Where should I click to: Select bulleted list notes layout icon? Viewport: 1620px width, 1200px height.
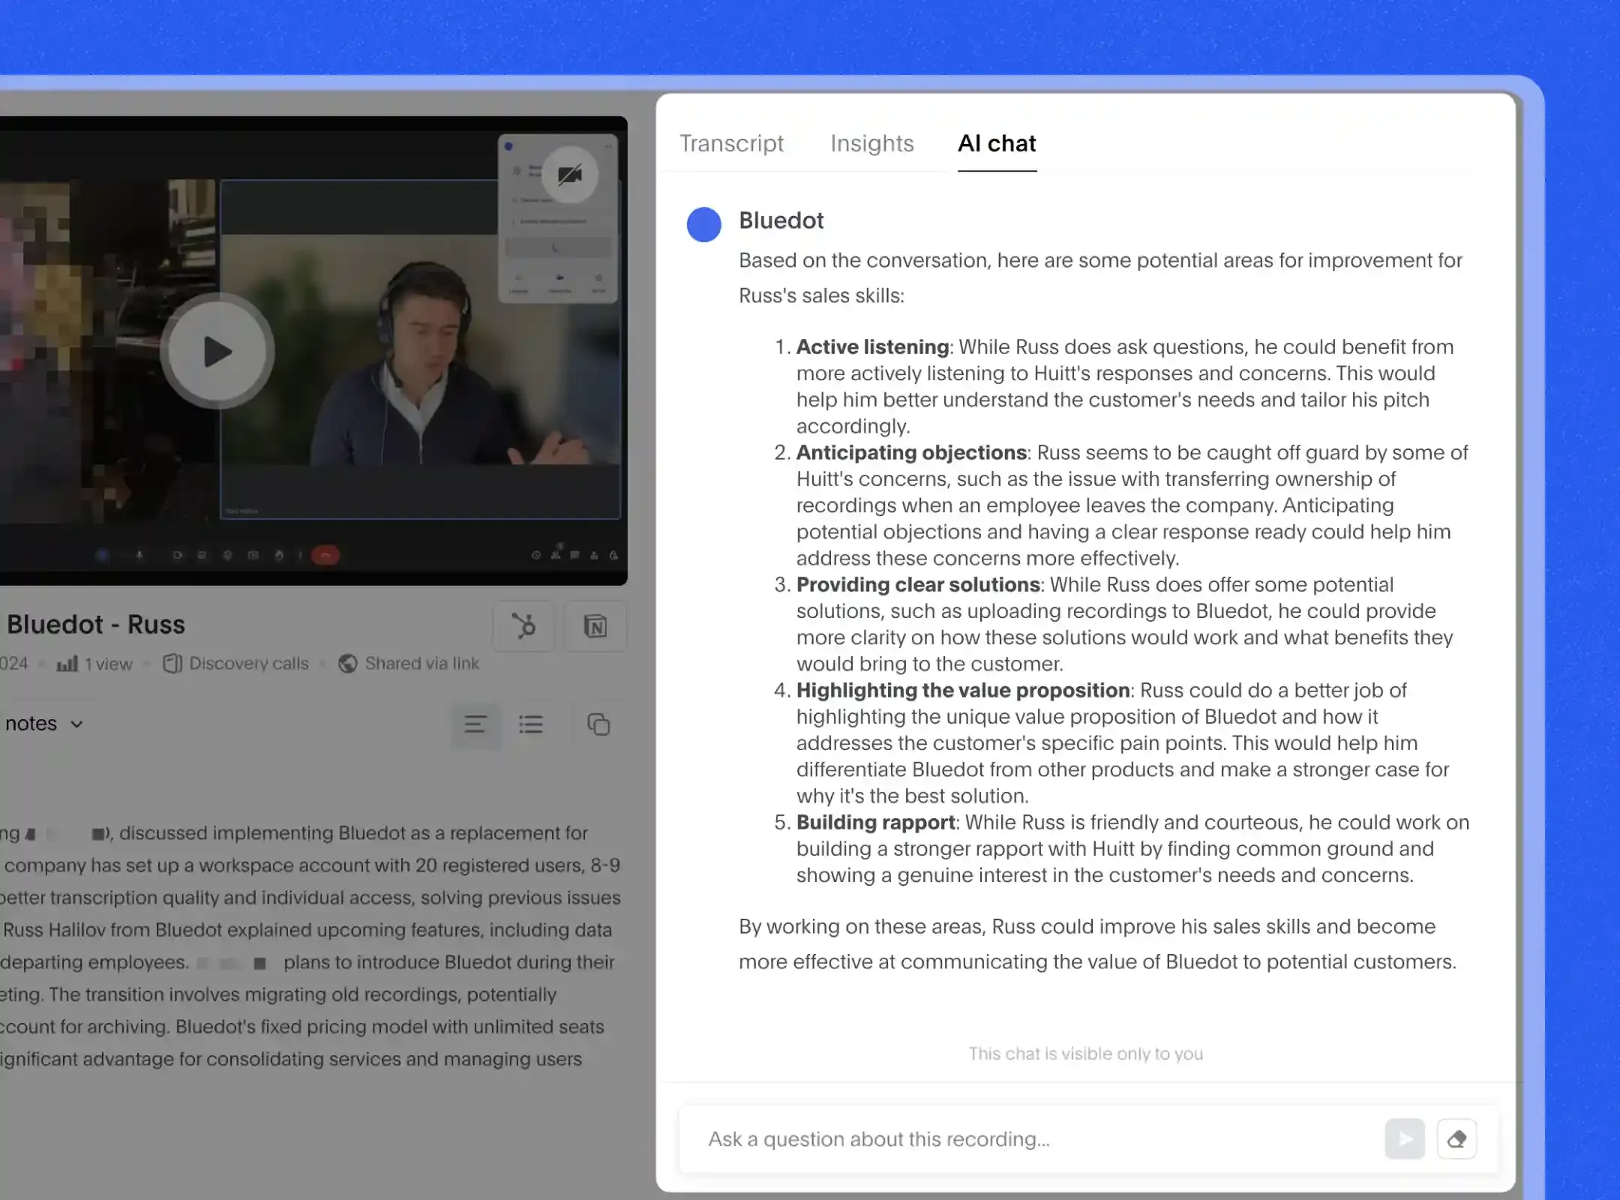[531, 724]
